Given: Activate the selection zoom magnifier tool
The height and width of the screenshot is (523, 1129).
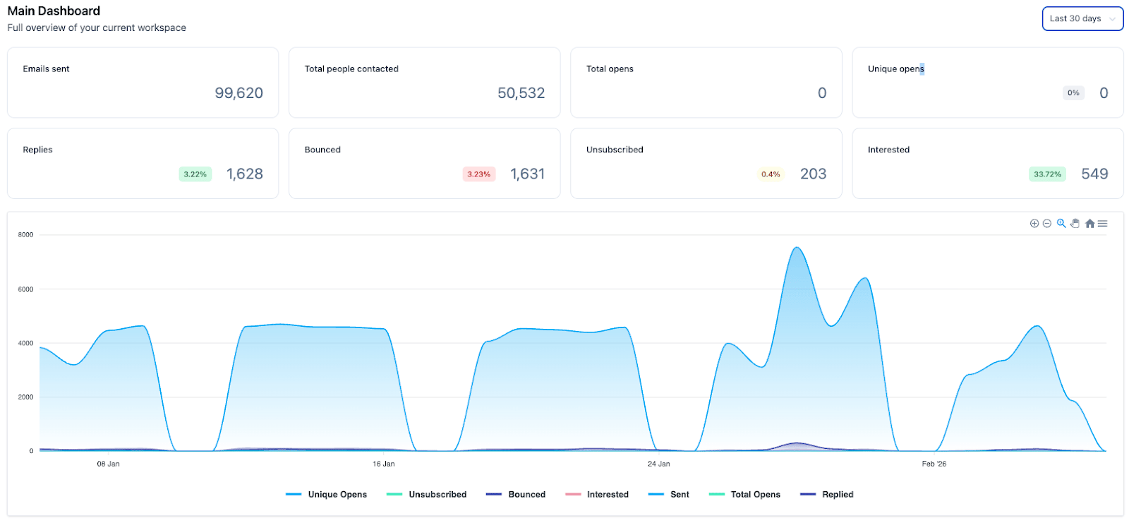Looking at the screenshot, I should point(1061,224).
